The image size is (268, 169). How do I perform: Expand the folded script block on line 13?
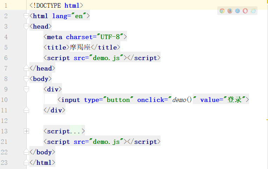26,131
